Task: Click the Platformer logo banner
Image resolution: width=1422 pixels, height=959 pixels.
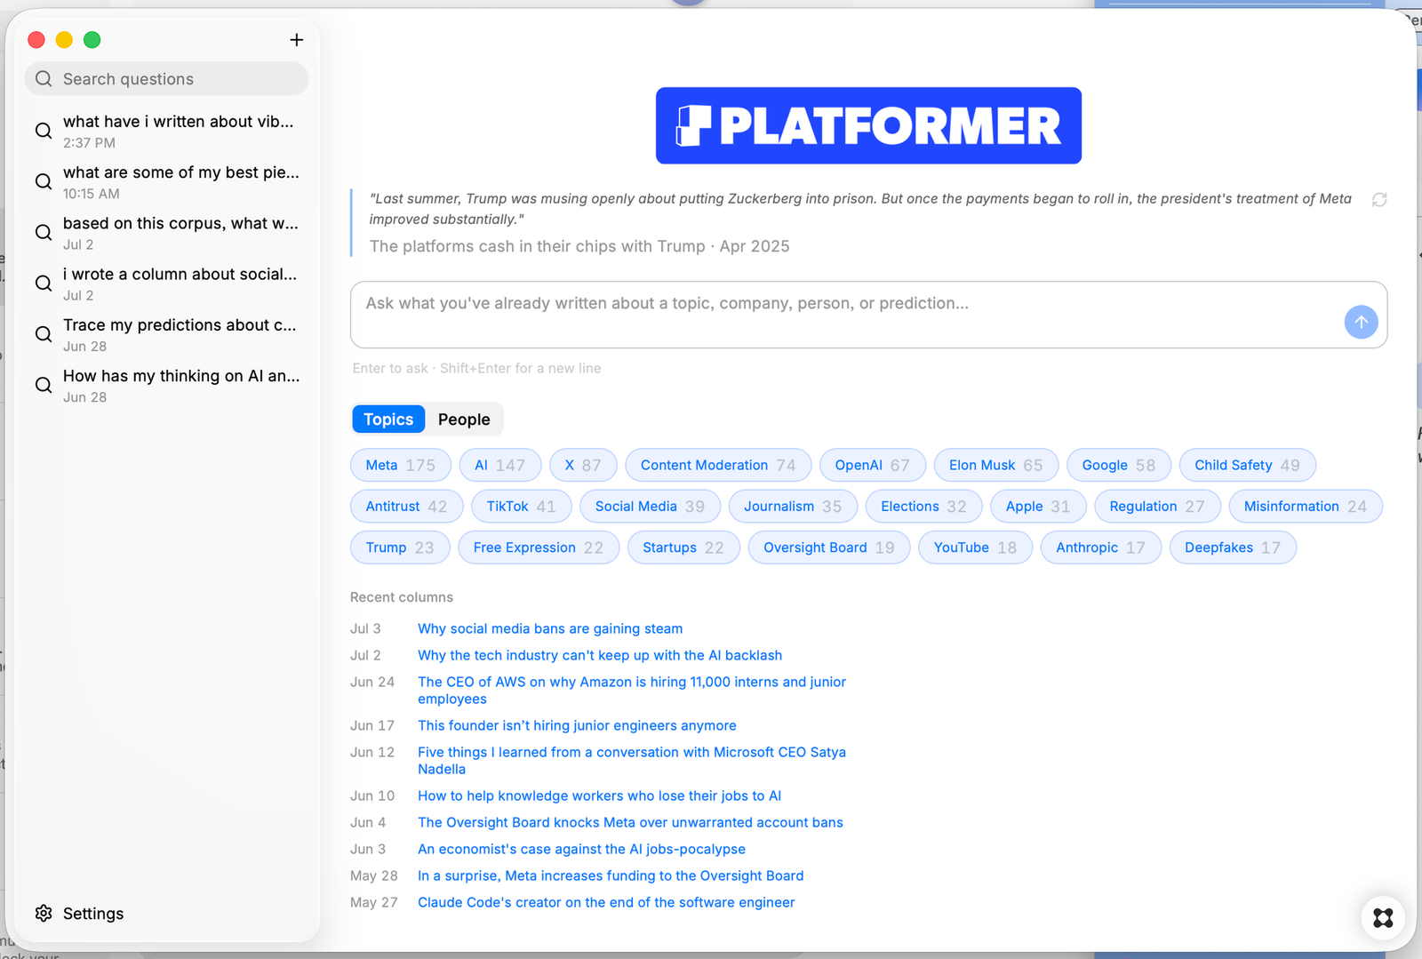Action: coord(868,125)
